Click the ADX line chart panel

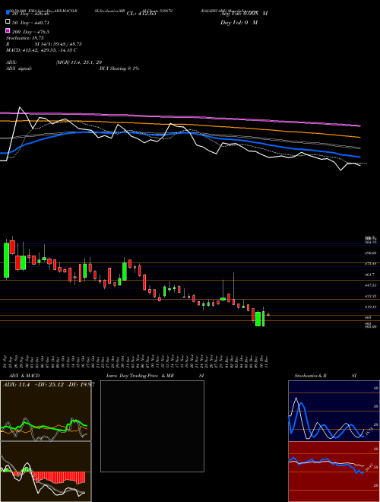[46, 411]
